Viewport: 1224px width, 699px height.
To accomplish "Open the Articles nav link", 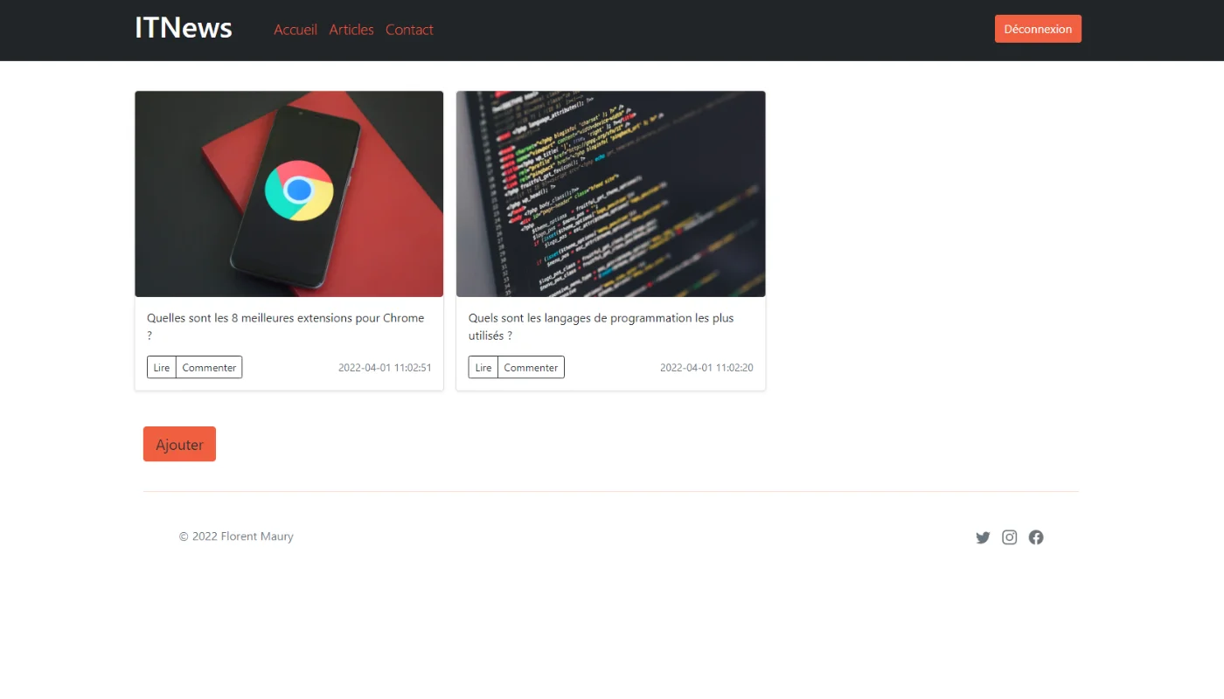I will tap(351, 30).
